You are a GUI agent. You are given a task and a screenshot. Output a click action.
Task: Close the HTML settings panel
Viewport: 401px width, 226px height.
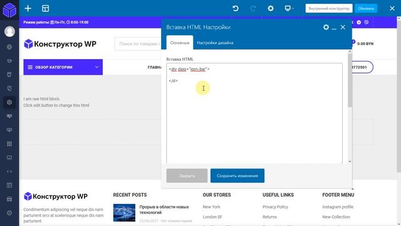(343, 27)
